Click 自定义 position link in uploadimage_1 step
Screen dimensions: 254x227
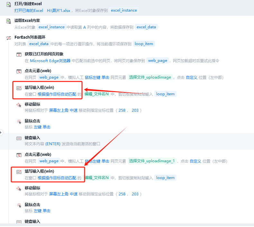pos(195,161)
